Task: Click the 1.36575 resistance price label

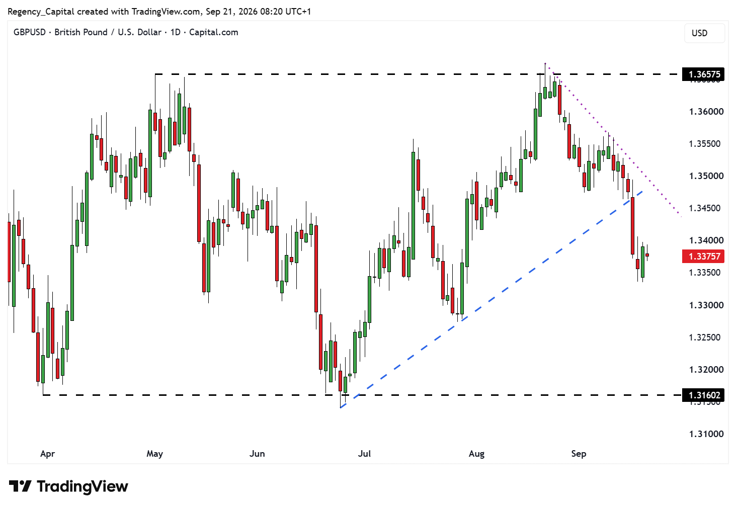Action: [704, 74]
